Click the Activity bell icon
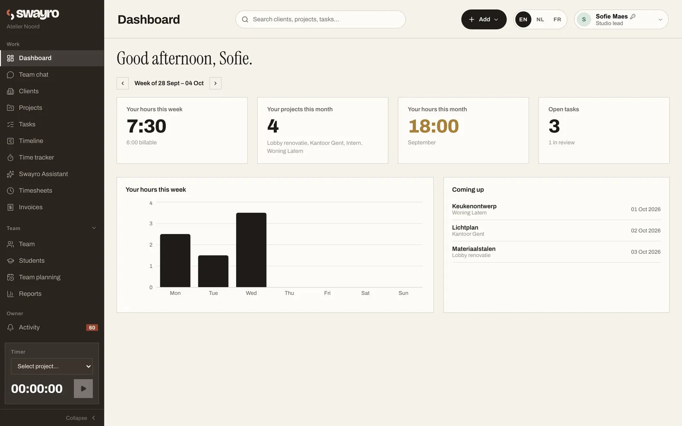This screenshot has width=682, height=426. pos(10,328)
